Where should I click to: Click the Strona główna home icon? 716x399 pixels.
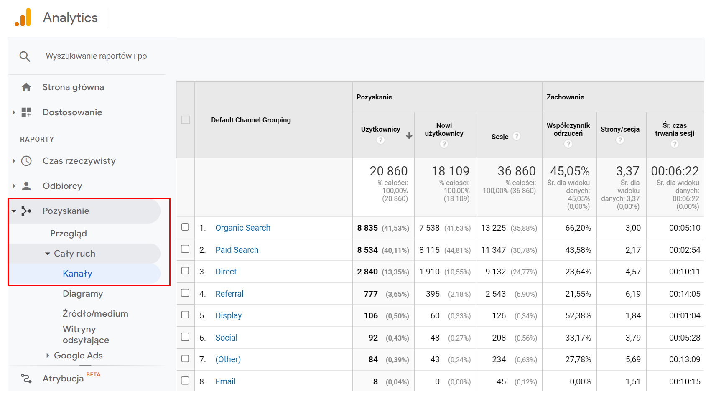26,87
